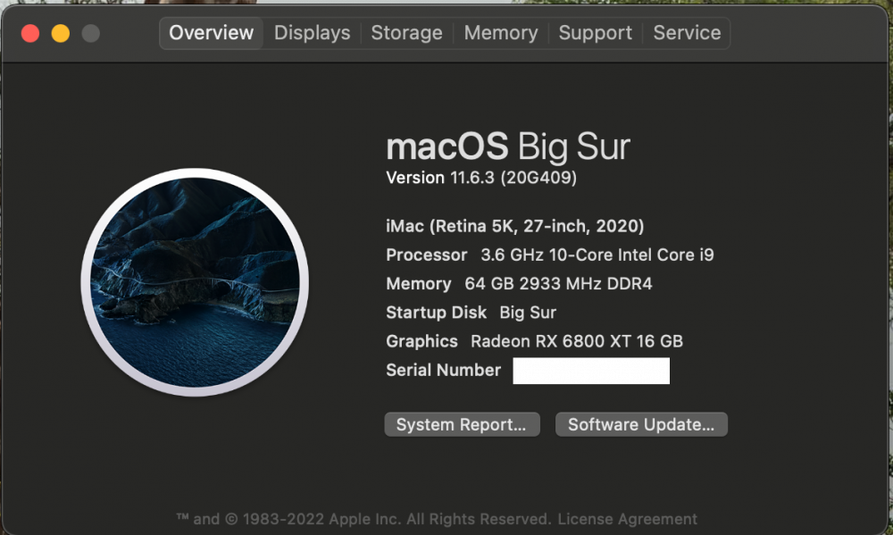The image size is (893, 535).
Task: Launch Software Update
Action: pyautogui.click(x=641, y=424)
